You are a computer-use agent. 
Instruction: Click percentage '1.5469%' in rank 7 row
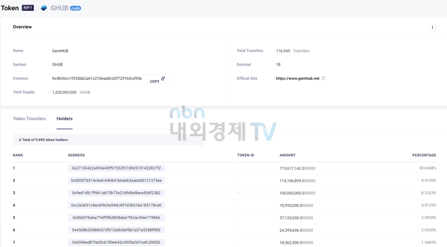(x=429, y=242)
